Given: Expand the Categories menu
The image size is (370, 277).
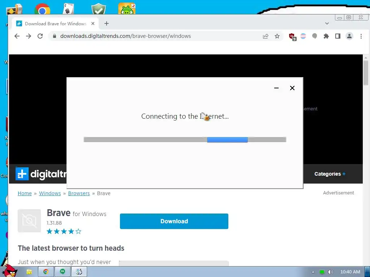Looking at the screenshot, I should click(x=330, y=174).
